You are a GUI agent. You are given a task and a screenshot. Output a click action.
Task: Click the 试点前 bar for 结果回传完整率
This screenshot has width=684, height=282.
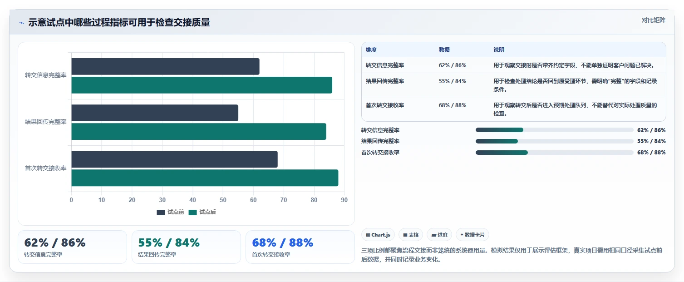155,113
